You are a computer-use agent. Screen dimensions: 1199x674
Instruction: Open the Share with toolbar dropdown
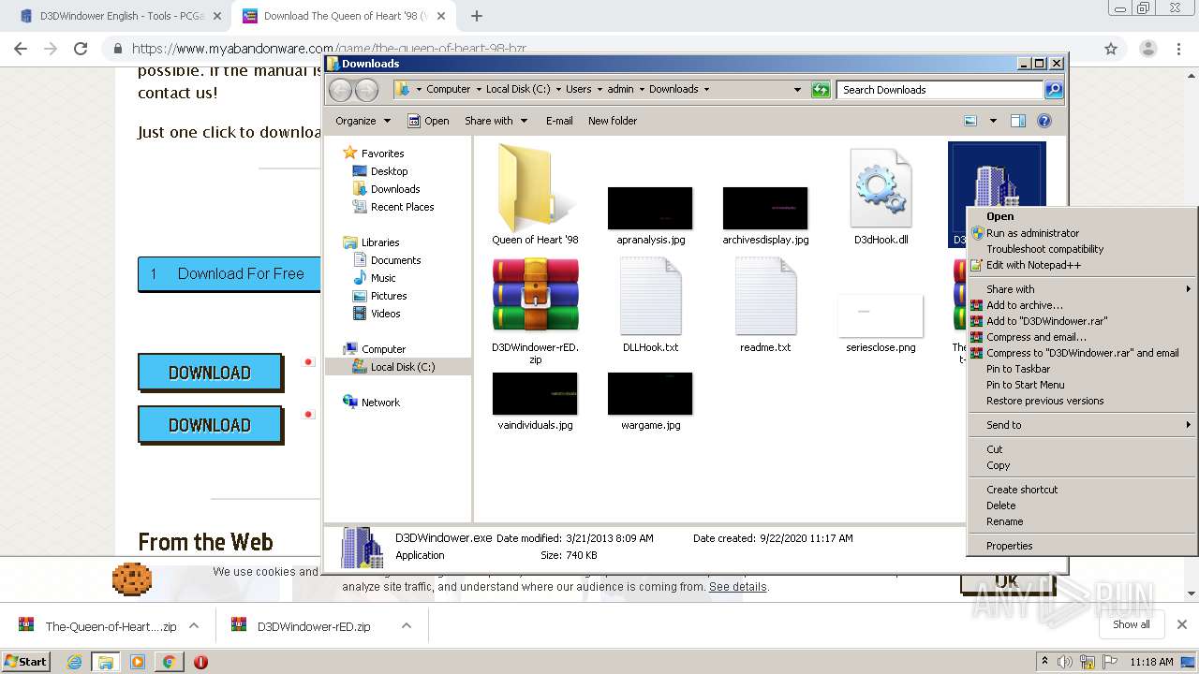click(496, 121)
